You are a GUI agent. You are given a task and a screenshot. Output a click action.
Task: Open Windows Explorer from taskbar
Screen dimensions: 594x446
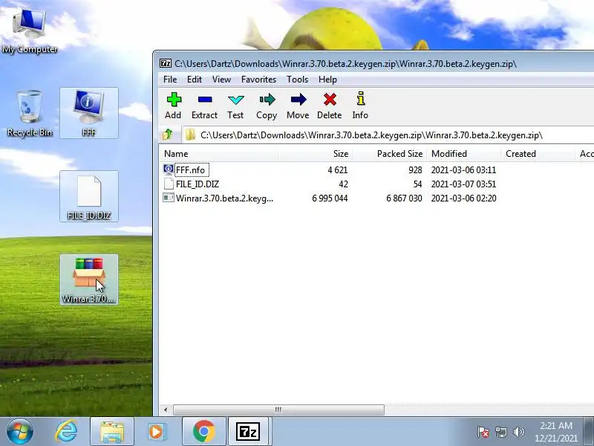pyautogui.click(x=112, y=432)
